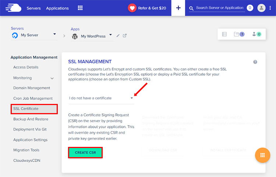Viewport: 276px width, 177px height.
Task: Click the help question mark icon
Action: 255,62
